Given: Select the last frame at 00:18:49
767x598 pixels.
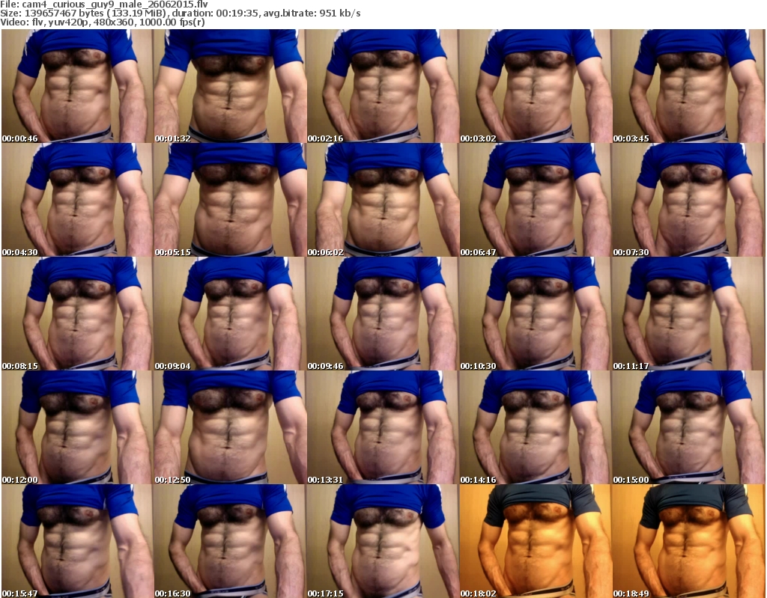Looking at the screenshot, I should [688, 541].
